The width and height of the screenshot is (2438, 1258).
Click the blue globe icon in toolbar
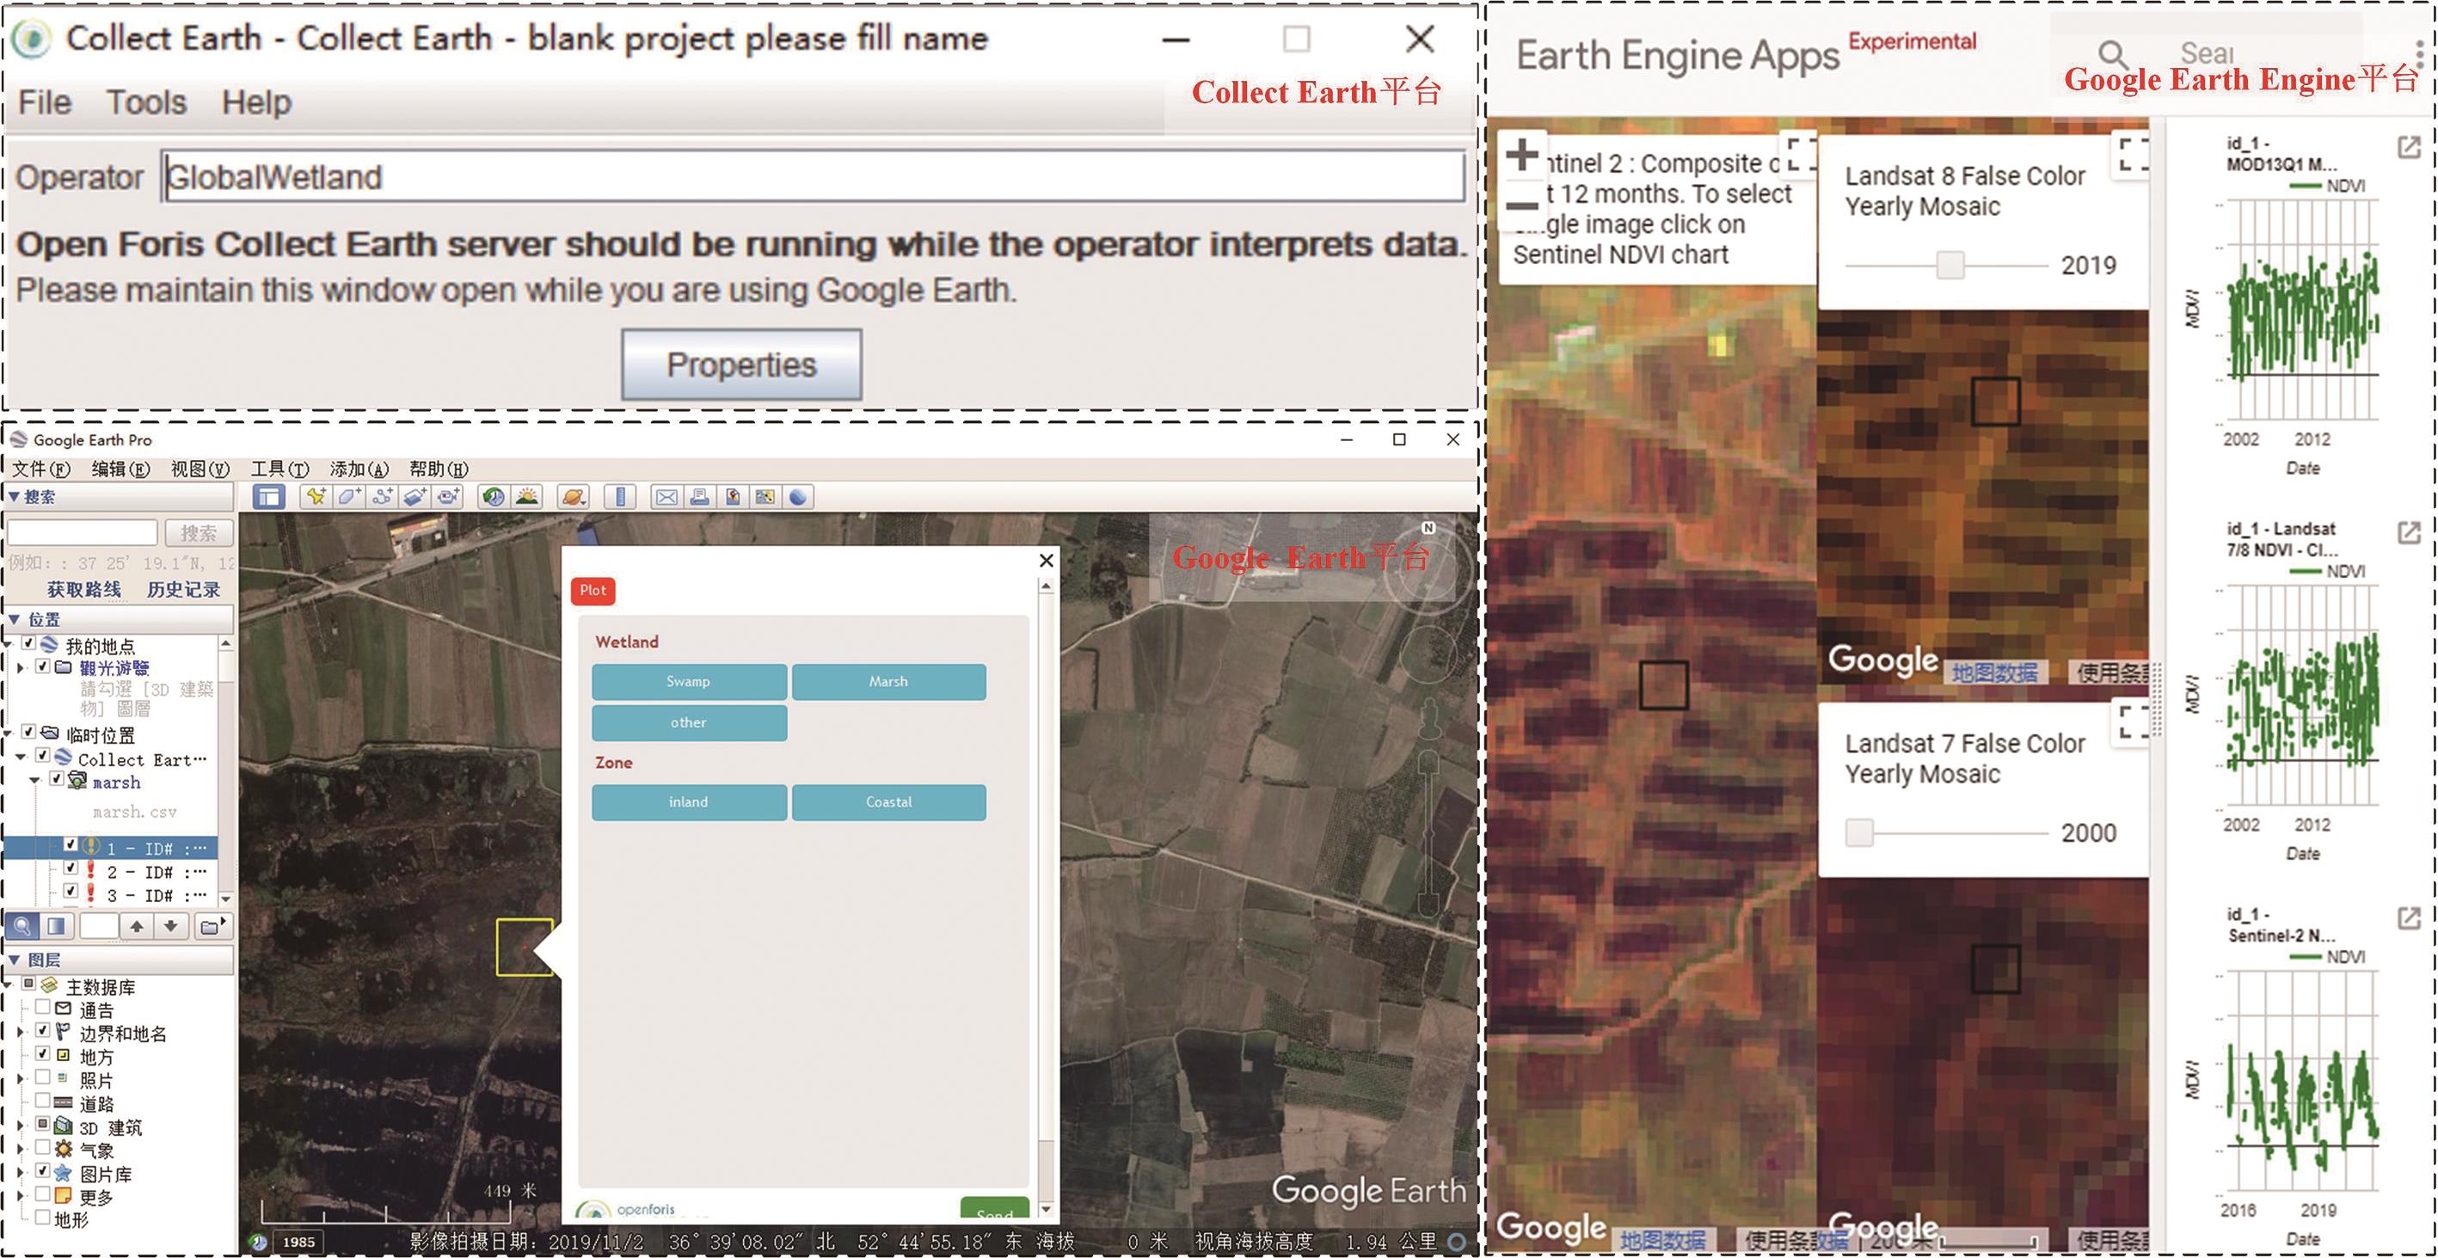(x=798, y=496)
